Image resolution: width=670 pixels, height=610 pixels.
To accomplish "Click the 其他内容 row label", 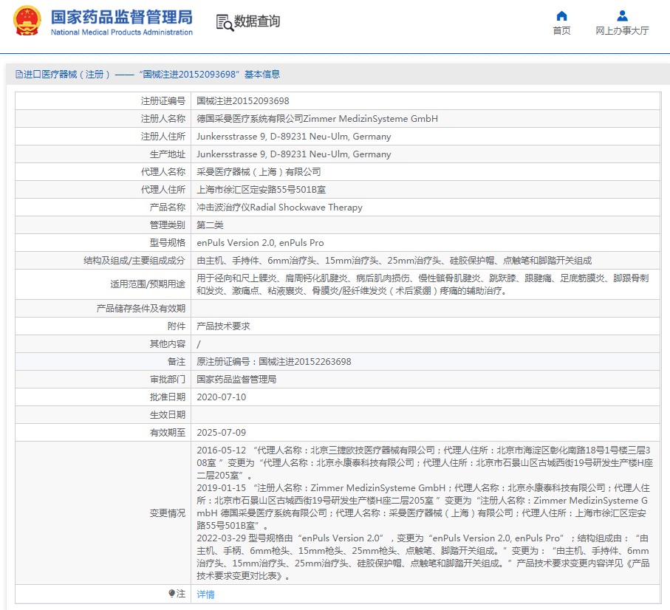I will (168, 344).
